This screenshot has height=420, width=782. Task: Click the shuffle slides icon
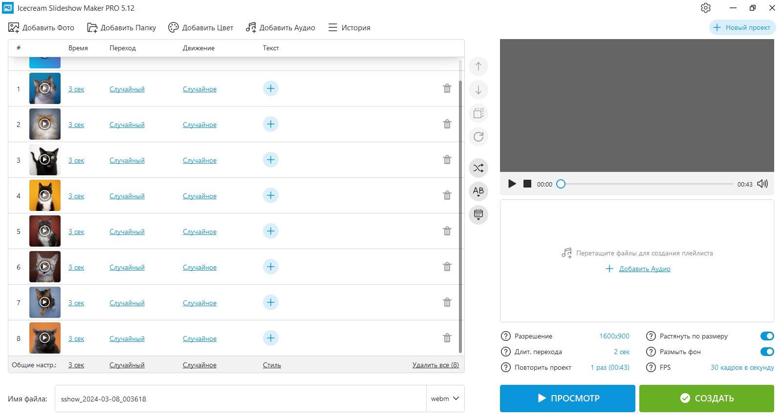[478, 168]
